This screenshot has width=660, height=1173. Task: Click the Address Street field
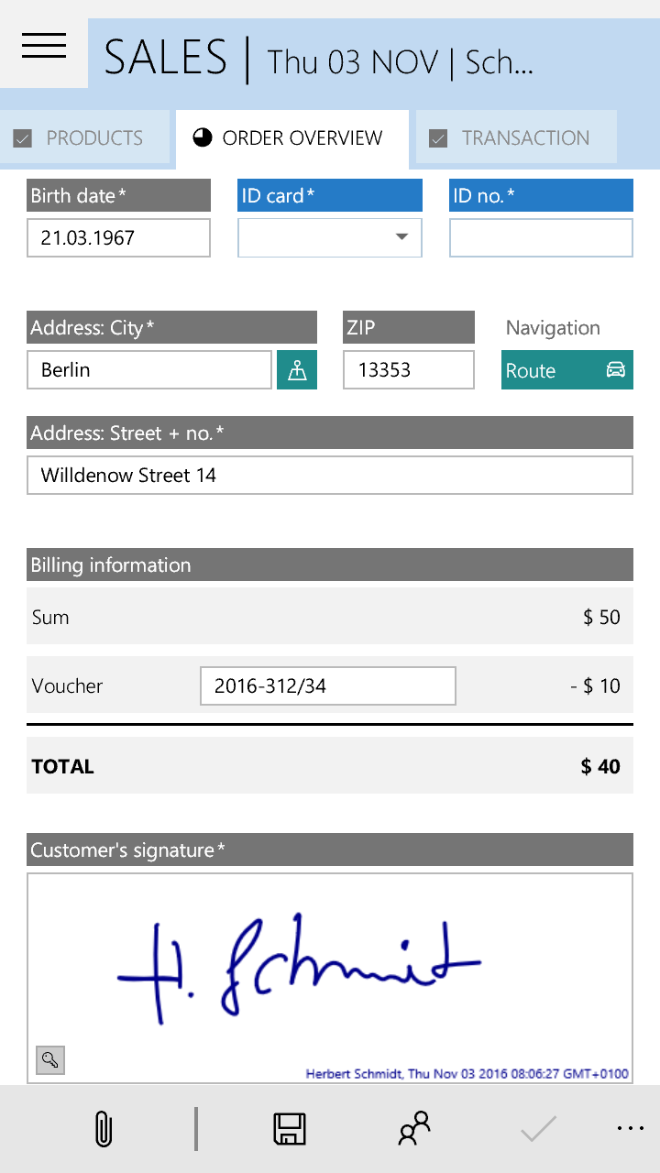[330, 476]
